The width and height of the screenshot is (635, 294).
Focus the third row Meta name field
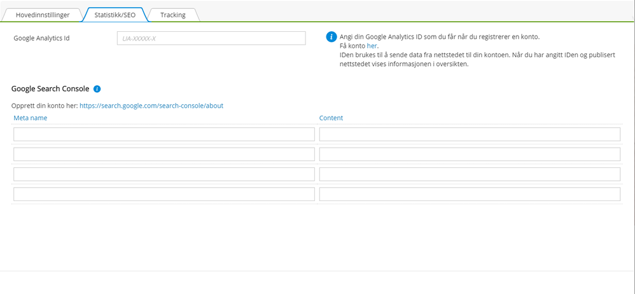164,174
